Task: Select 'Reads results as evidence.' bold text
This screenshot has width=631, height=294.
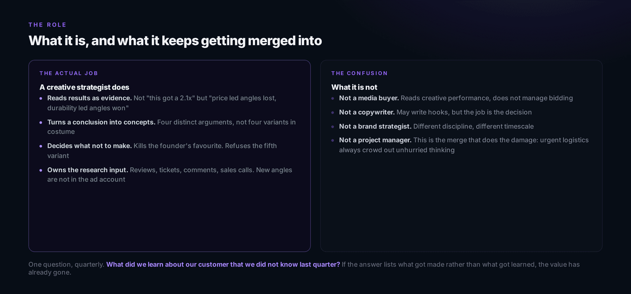Action: [x=89, y=98]
